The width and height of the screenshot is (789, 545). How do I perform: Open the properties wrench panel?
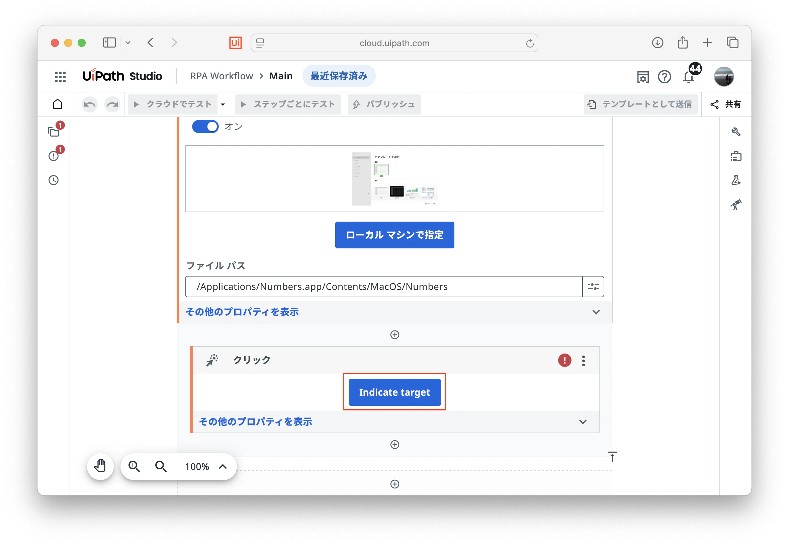(736, 132)
